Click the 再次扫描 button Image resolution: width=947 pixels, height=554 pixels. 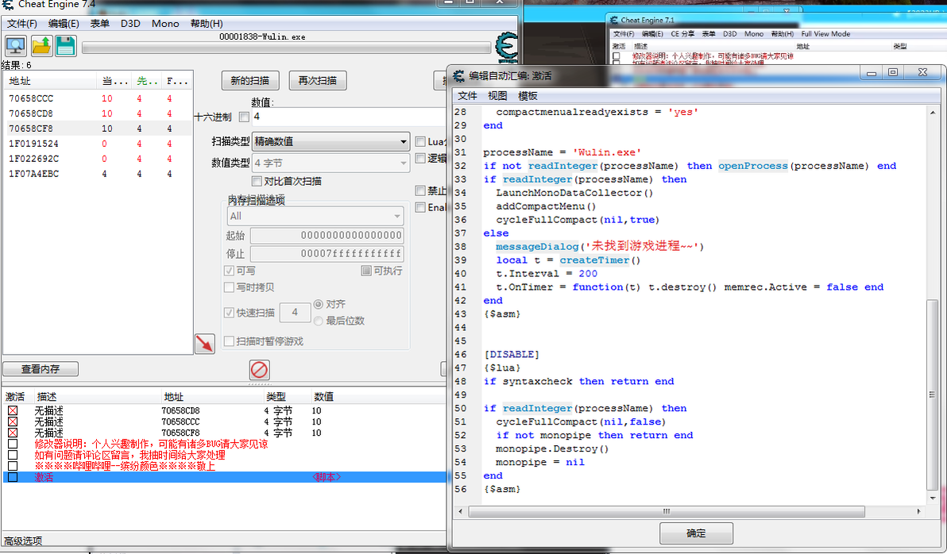318,80
